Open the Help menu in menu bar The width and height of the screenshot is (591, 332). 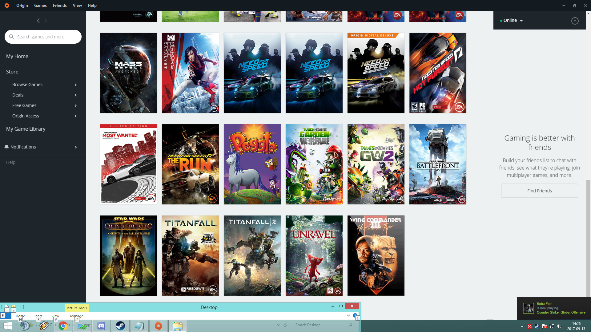point(92,5)
